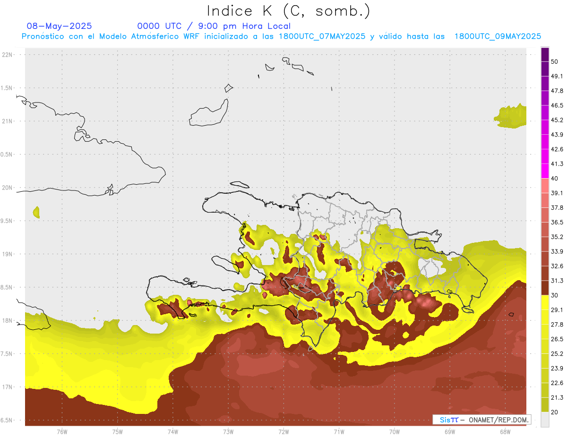Click the colorbar value "39.1"
The height and width of the screenshot is (438, 567).
click(x=557, y=193)
